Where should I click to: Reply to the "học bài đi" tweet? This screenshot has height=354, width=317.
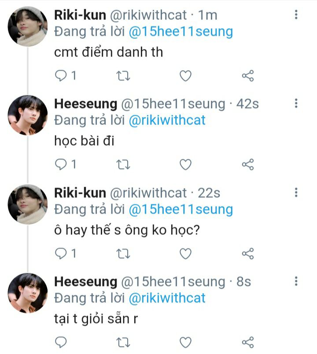[60, 165]
